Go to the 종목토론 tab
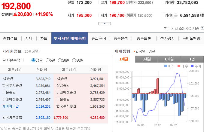Viewport: 204px width, 132px height. [x=144, y=38]
